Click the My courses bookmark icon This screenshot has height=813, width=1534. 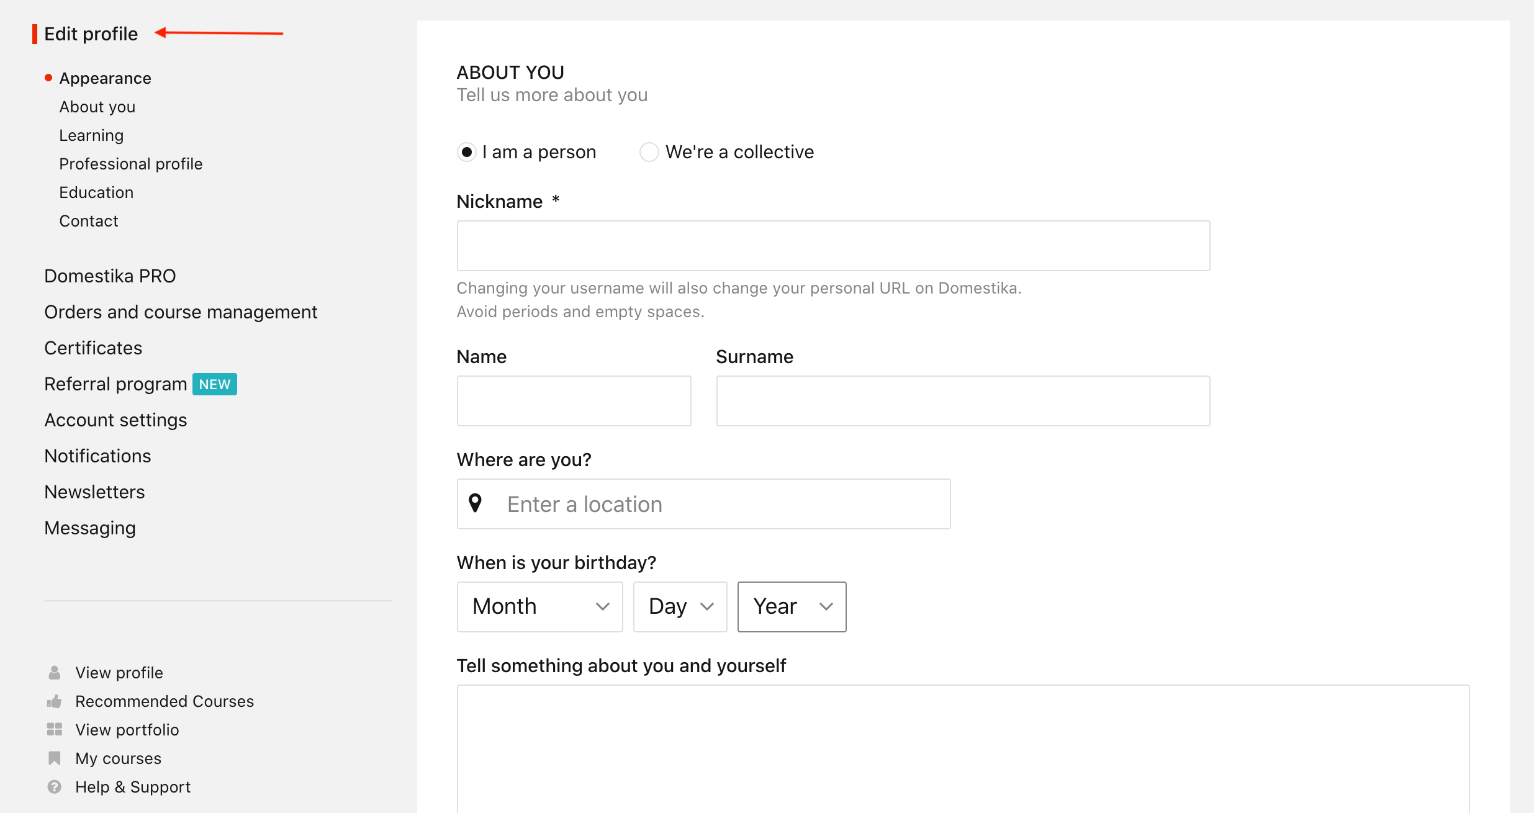(x=55, y=758)
